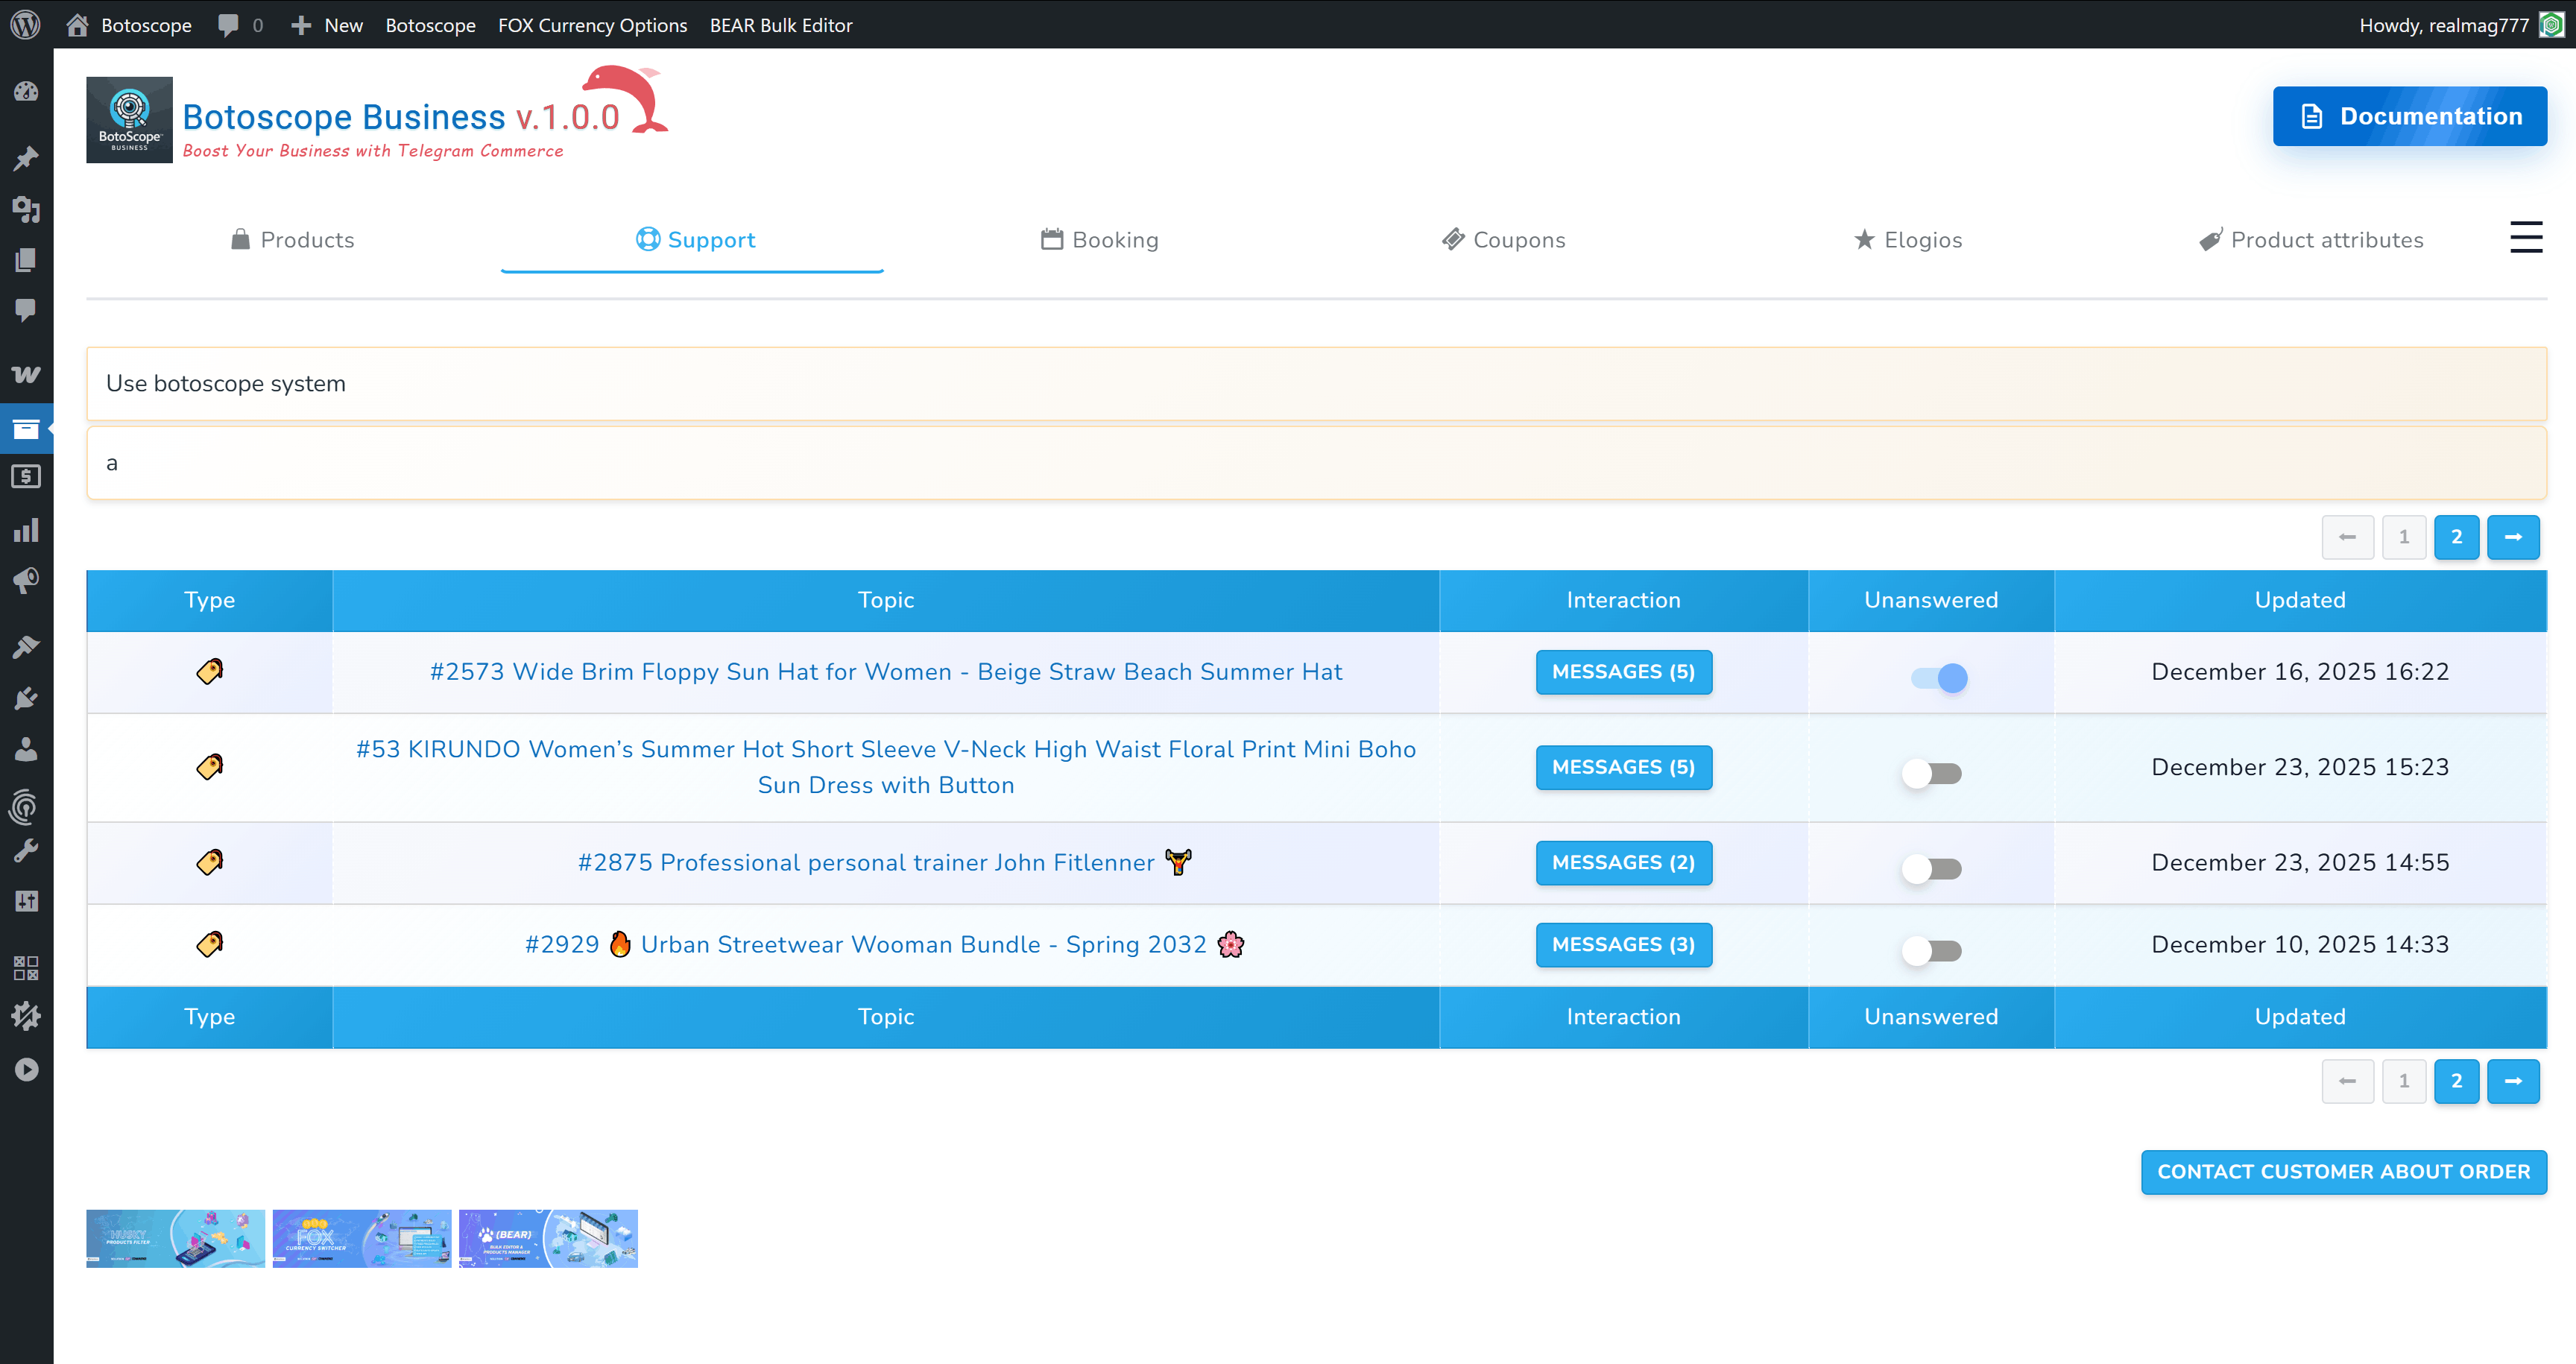Open the WordPress dashboard icon in sidebar
Screen dimensions: 2576x1364
(x=27, y=91)
